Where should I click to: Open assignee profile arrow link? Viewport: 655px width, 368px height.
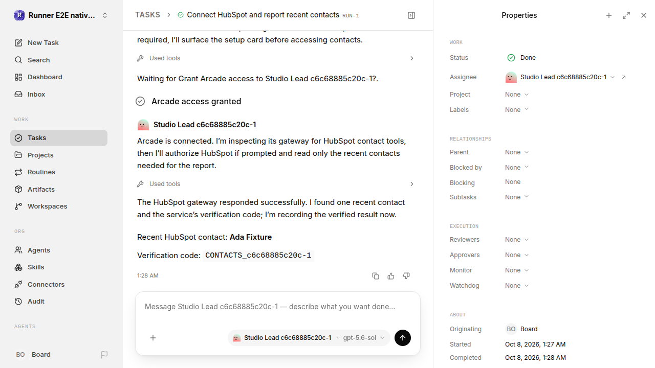pos(624,77)
